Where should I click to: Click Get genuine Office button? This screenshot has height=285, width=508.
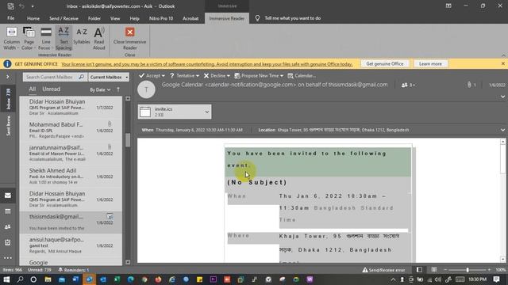coord(385,64)
